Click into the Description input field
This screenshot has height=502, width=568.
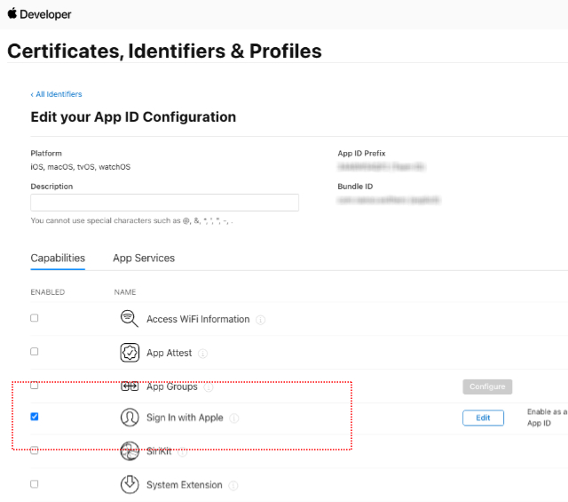164,203
